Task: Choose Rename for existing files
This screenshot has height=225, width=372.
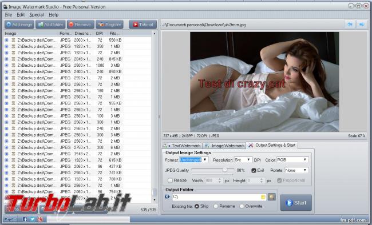Action: click(216, 206)
